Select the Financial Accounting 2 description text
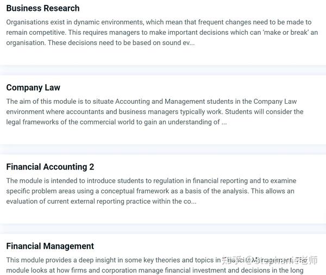The height and width of the screenshot is (275, 326). 151,191
